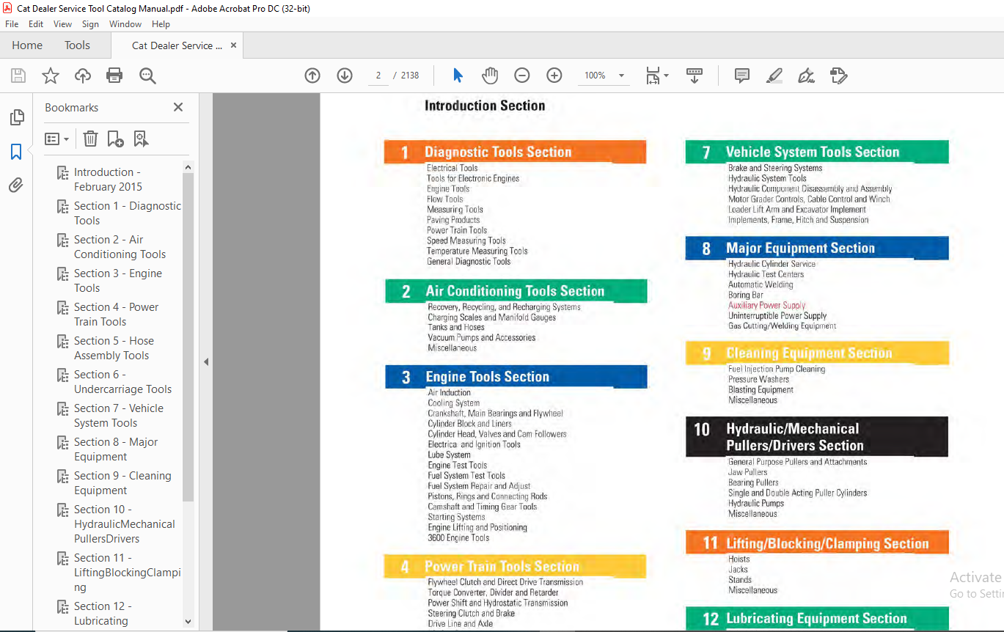
Task: Click the Save file icon
Action: (x=18, y=76)
